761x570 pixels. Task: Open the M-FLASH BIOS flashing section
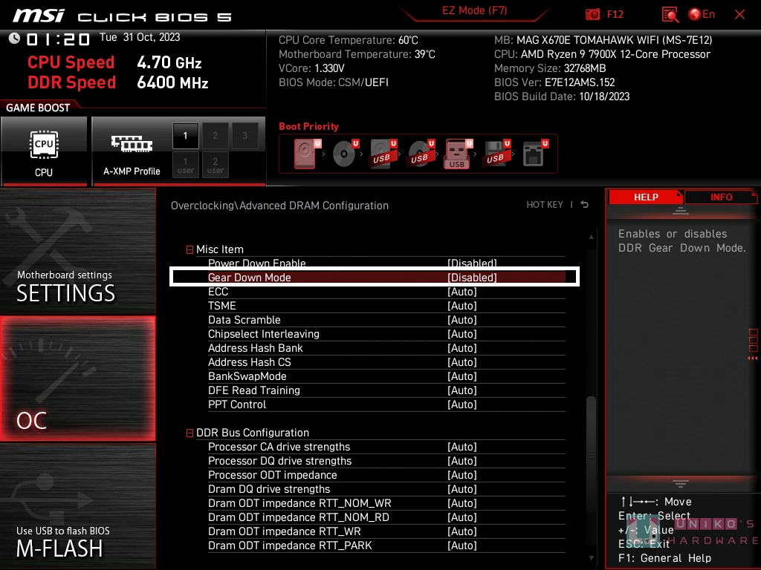pos(77,506)
